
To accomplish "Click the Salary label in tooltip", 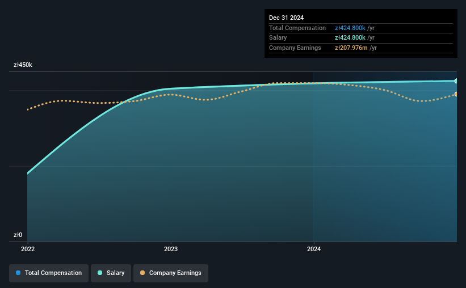I will (278, 38).
